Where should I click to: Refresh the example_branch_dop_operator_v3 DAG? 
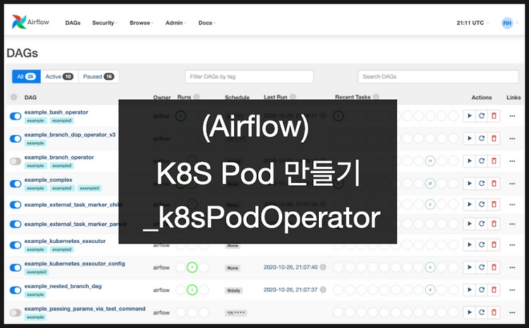[x=482, y=139]
